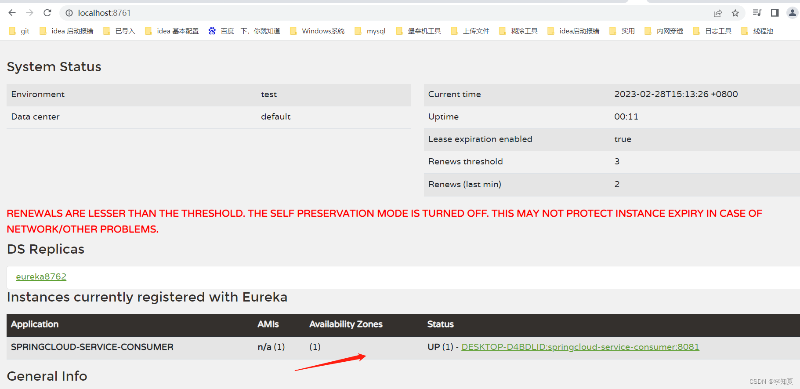Click the Status column header
The height and width of the screenshot is (389, 800).
click(440, 324)
